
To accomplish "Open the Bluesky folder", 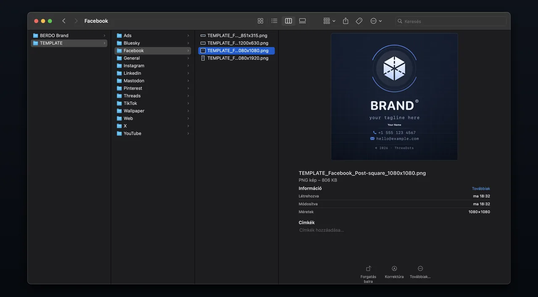I will pos(153,43).
